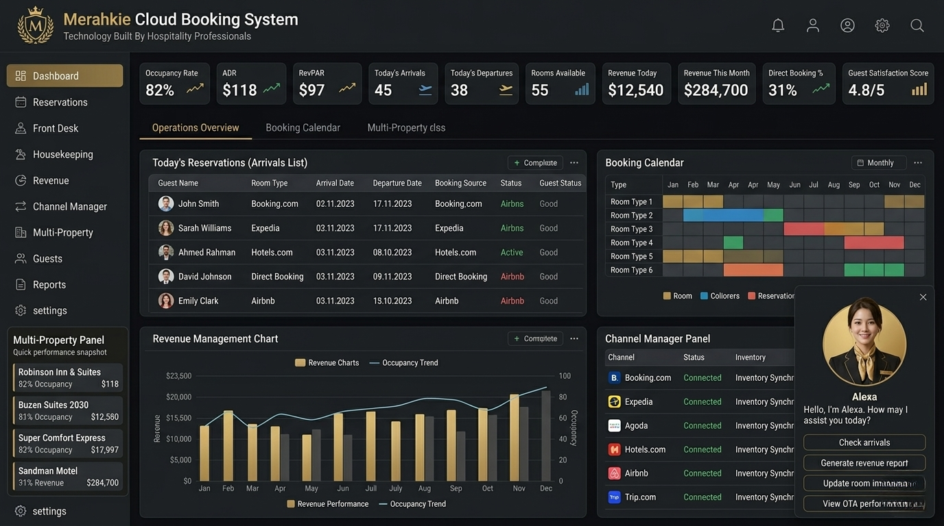Click the Booking.com channel logo
Viewport: 944px width, 526px height.
pos(614,377)
